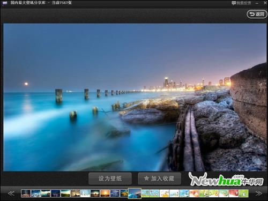The width and height of the screenshot is (268, 201).
Task: Select the orange sunset thumbnail
Action: [105, 193]
